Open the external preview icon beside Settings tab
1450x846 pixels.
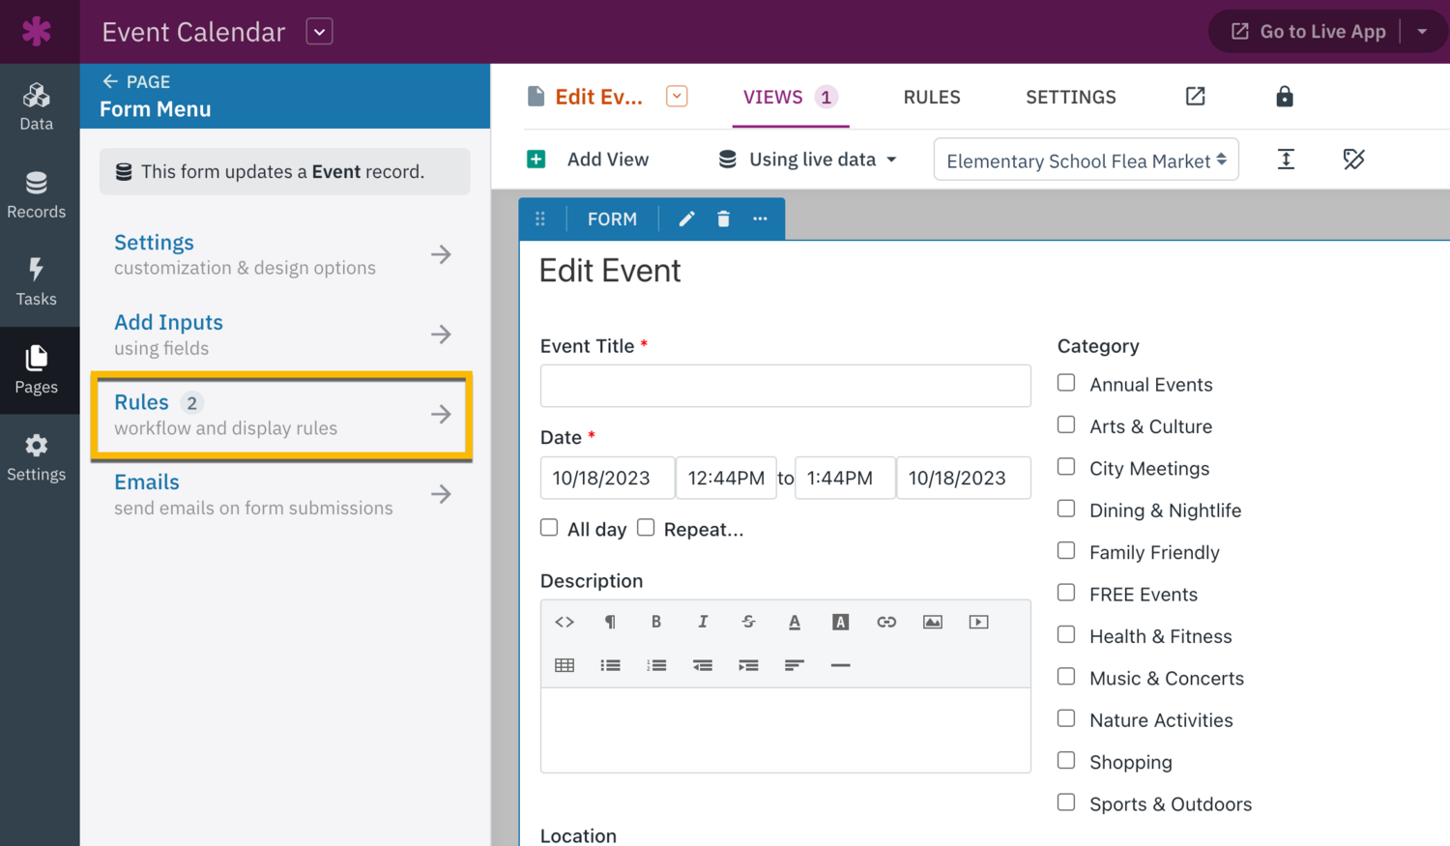[x=1195, y=97]
